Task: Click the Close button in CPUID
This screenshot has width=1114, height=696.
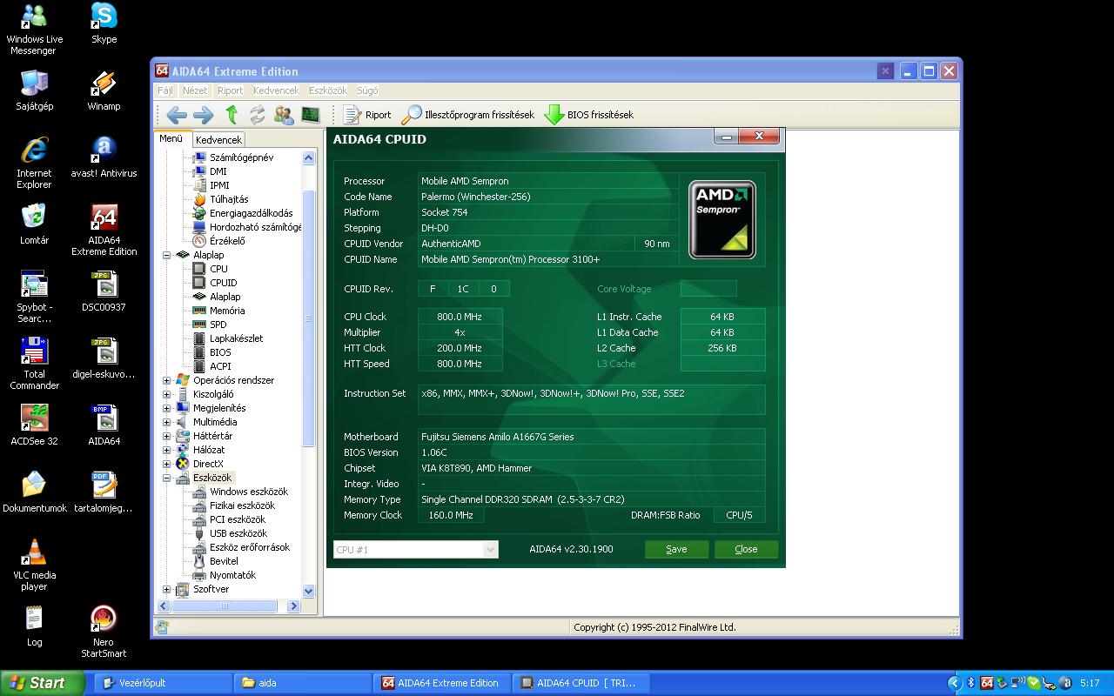Action: point(746,549)
